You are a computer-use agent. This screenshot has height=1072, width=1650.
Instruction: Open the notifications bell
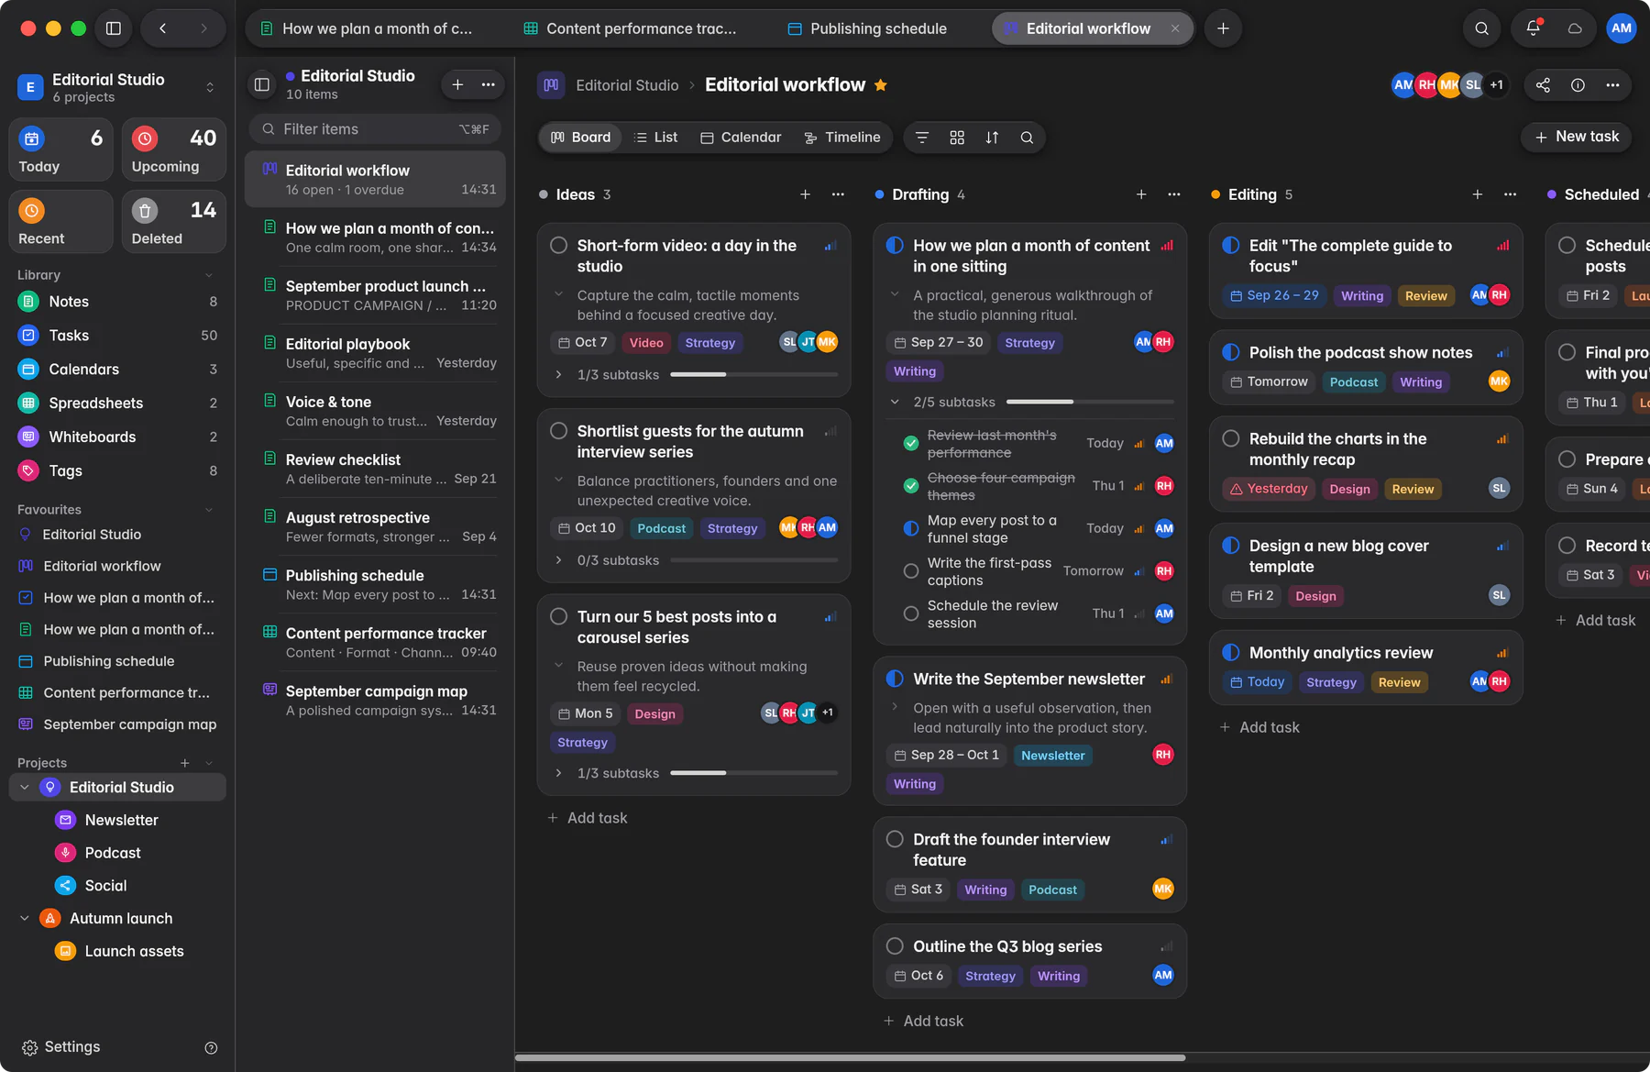(x=1533, y=28)
